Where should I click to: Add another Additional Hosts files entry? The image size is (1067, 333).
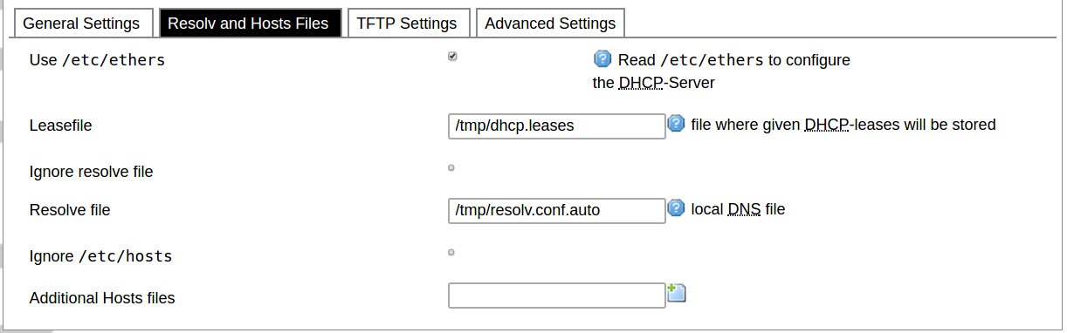(677, 292)
